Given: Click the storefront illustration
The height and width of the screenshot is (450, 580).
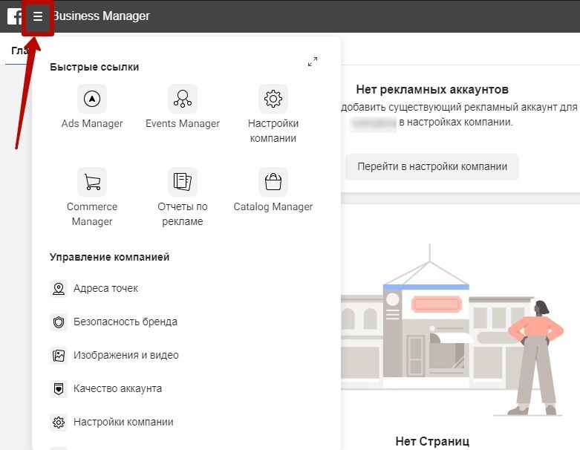Looking at the screenshot, I should 453,329.
